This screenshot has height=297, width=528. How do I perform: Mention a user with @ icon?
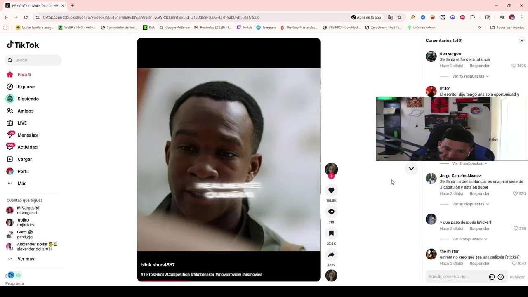(x=492, y=277)
